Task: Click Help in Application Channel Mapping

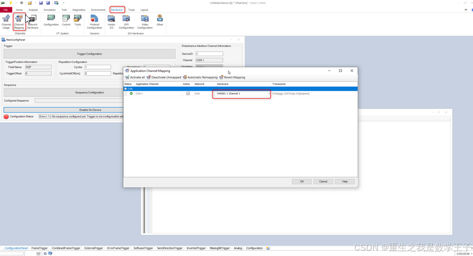Action: point(345,182)
